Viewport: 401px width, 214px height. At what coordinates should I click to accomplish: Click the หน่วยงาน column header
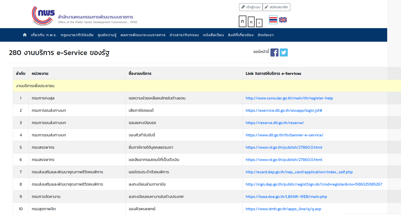click(77, 74)
